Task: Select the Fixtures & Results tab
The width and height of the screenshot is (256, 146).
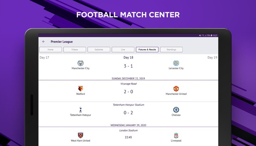Action: pos(147,50)
